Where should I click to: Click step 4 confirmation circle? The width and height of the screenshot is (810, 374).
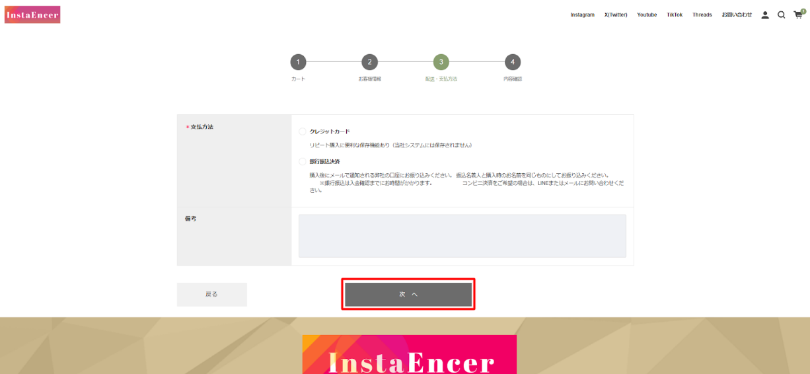pos(512,62)
